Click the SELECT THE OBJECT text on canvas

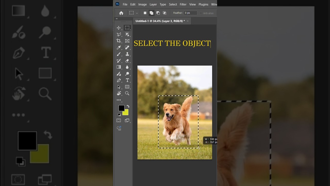[x=172, y=43]
